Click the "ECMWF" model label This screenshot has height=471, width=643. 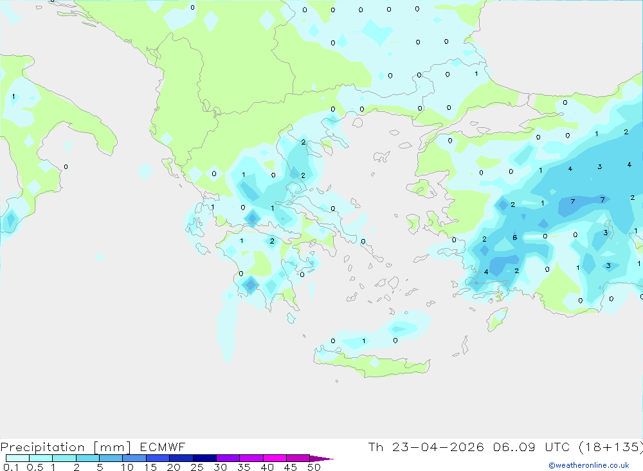click(163, 447)
